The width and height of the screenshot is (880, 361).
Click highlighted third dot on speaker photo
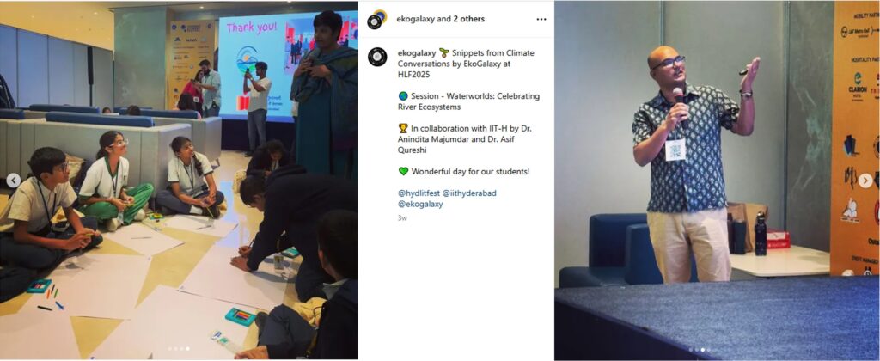(703, 350)
